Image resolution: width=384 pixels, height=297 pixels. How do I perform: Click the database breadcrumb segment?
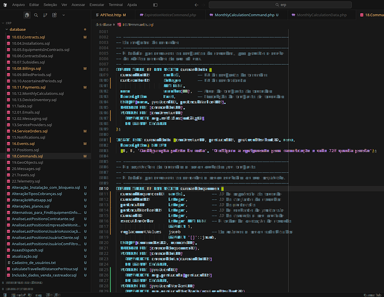pyautogui.click(x=103, y=24)
